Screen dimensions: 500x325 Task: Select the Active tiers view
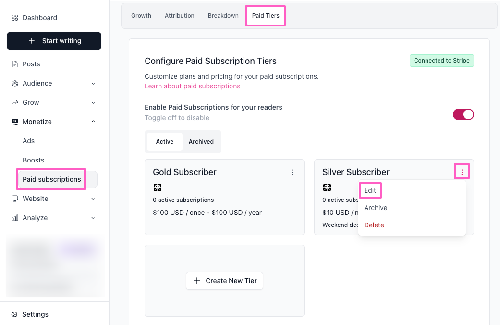point(165,142)
